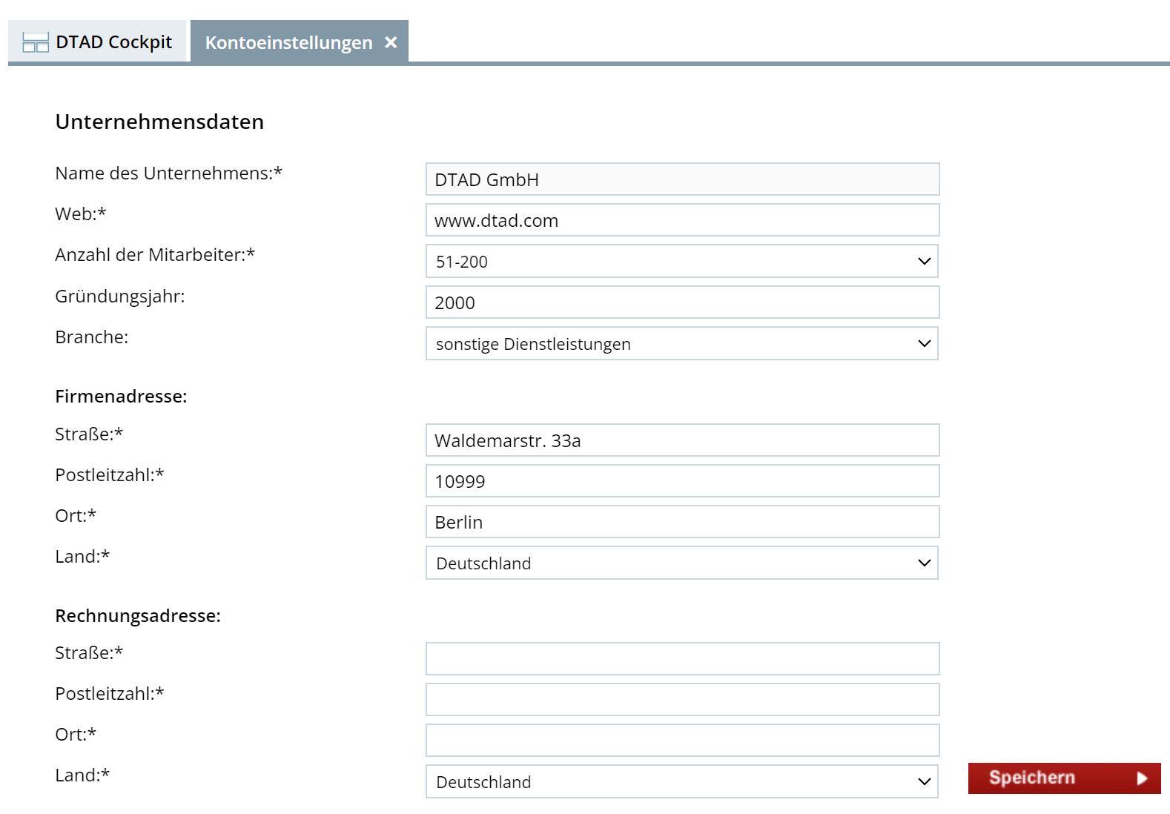This screenshot has height=814, width=1170.
Task: Open the DTAD Cockpit tab
Action: [x=97, y=42]
